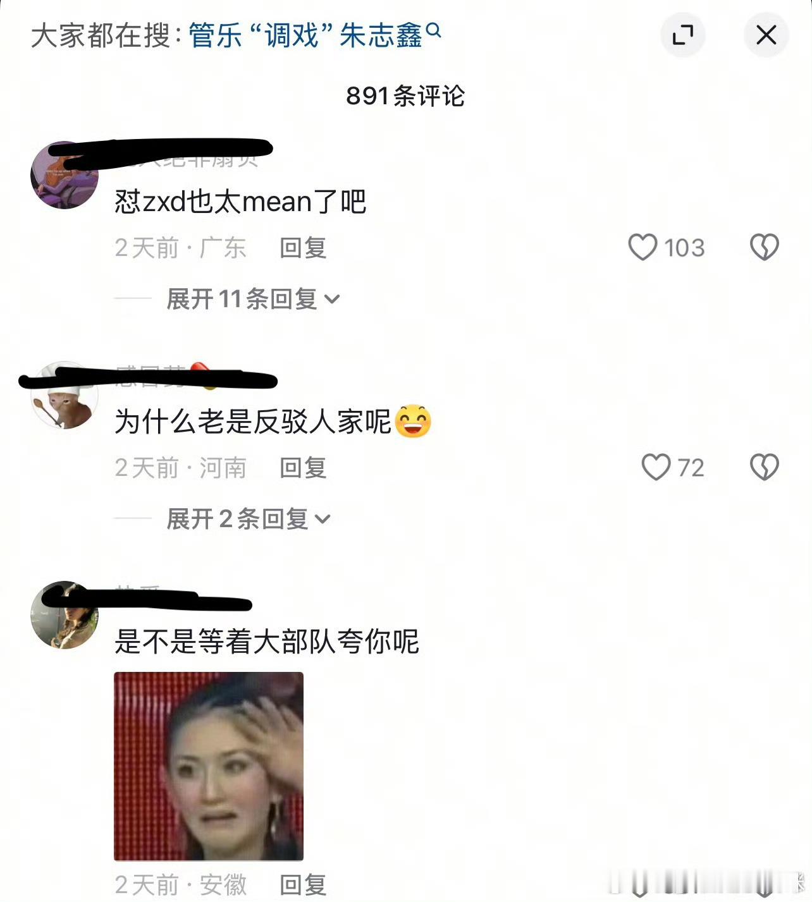This screenshot has height=902, width=812.
Task: Open the third commenter's avatar
Action: pyautogui.click(x=65, y=615)
